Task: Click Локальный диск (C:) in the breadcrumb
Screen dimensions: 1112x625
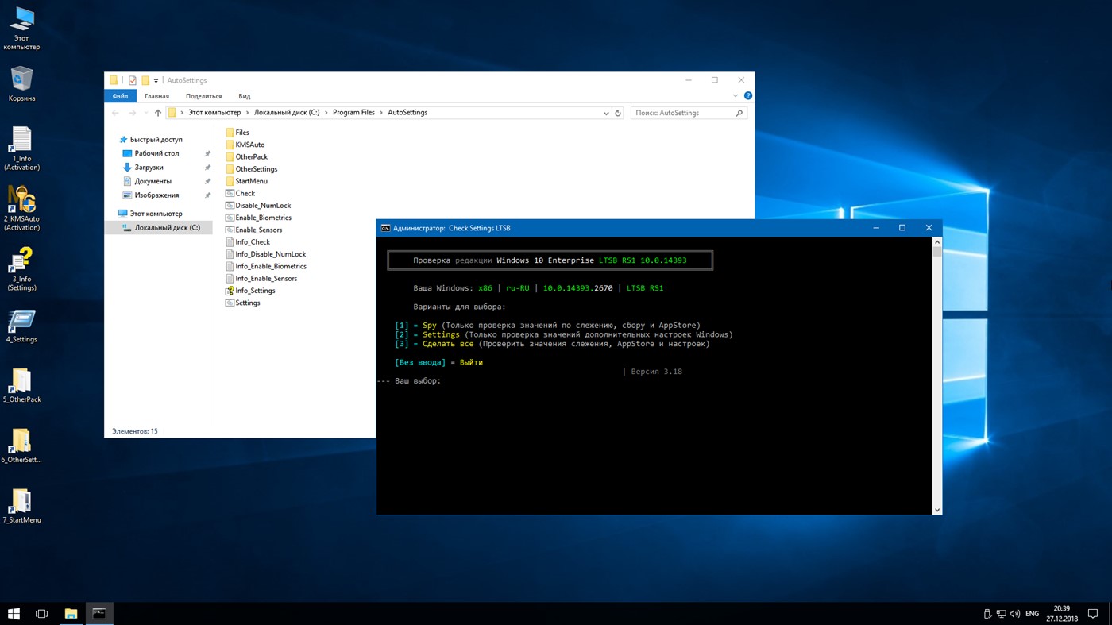Action: point(287,113)
